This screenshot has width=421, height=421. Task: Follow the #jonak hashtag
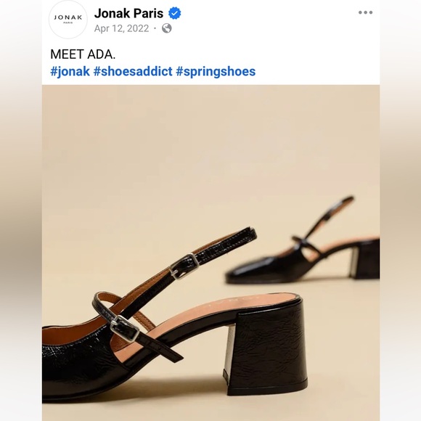pyautogui.click(x=70, y=71)
